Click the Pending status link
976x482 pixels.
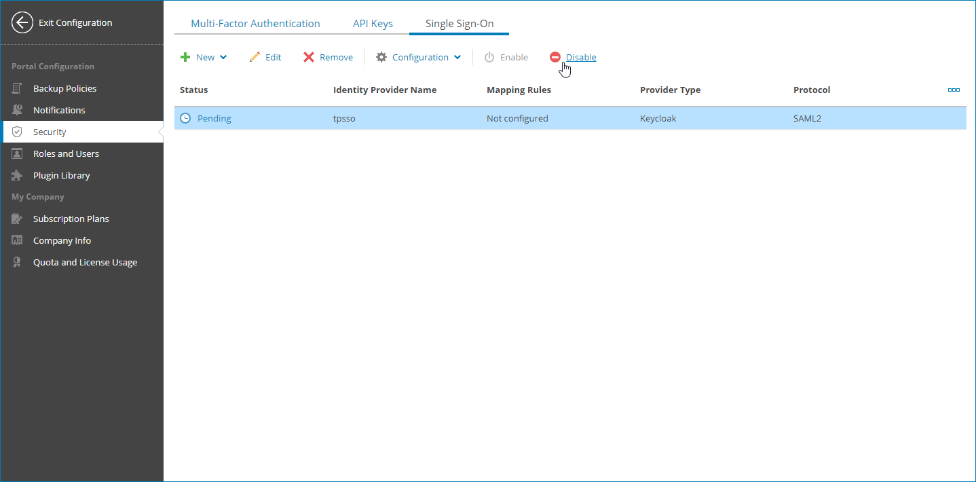[x=214, y=118]
